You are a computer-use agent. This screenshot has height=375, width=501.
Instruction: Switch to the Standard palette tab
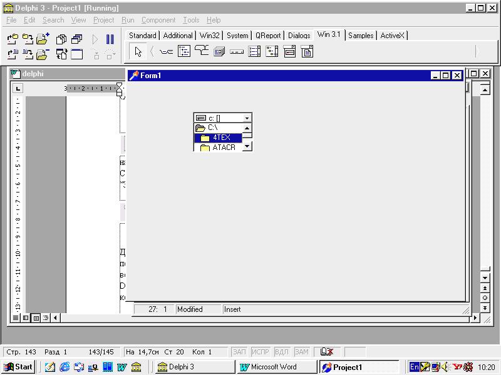click(143, 36)
